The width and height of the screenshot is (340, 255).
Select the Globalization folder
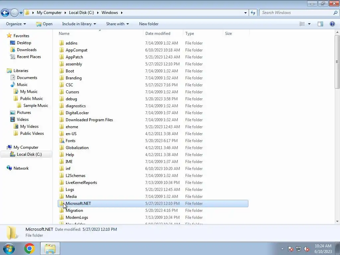coord(77,148)
